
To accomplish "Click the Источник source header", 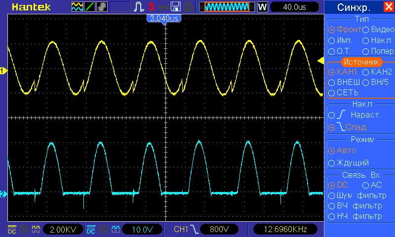I will coord(361,62).
